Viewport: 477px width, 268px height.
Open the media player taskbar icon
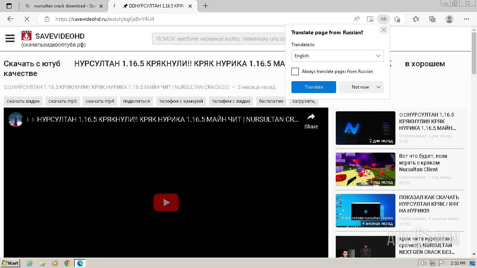[55, 263]
